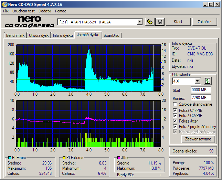Click the Start 0000 MB field
This screenshot has width=222, height=180.
click(201, 90)
